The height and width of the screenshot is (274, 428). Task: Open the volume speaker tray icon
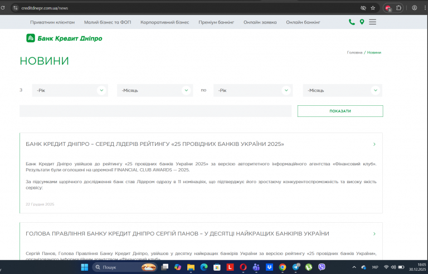pyautogui.click(x=393, y=267)
